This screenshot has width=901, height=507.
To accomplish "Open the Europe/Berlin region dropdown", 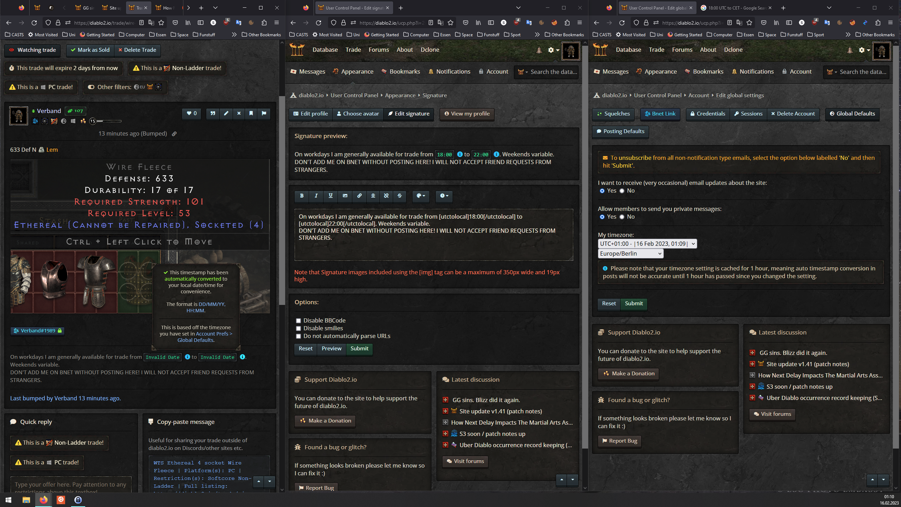I will (630, 254).
